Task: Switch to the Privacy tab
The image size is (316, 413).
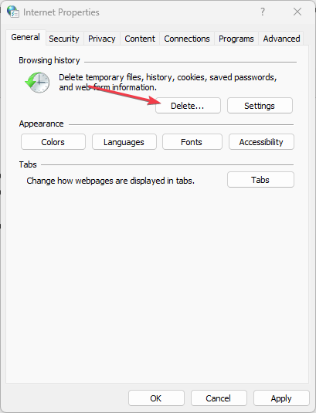Action: (x=102, y=39)
